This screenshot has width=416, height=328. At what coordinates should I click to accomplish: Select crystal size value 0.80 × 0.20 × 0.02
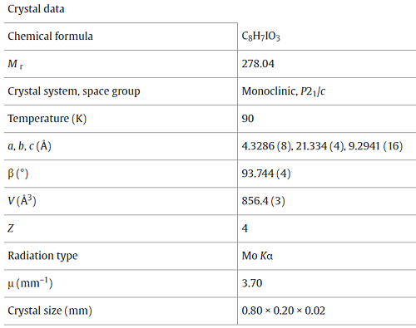coord(284,311)
